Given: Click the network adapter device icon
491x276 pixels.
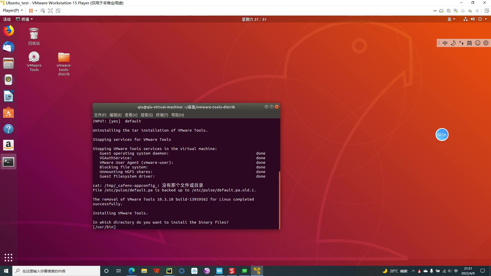Looking at the screenshot, I should click(456, 11).
